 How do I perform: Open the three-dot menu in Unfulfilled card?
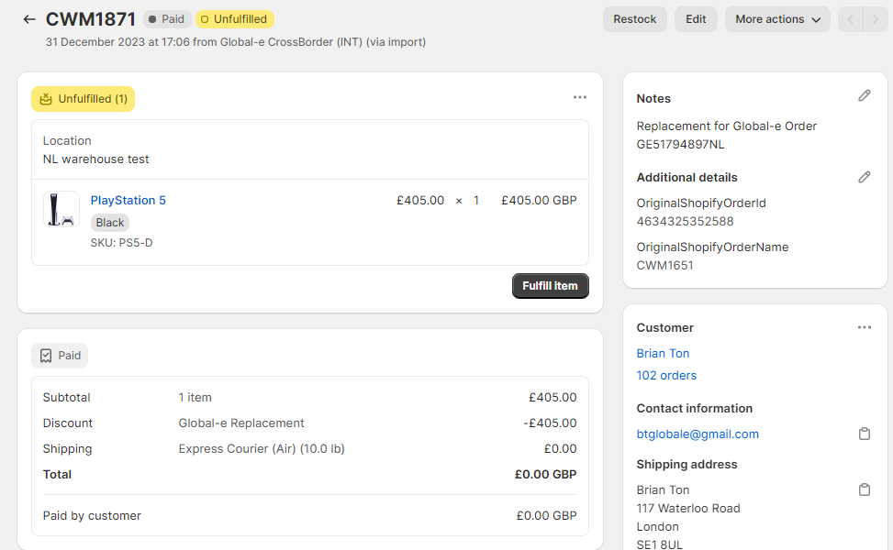(x=579, y=97)
